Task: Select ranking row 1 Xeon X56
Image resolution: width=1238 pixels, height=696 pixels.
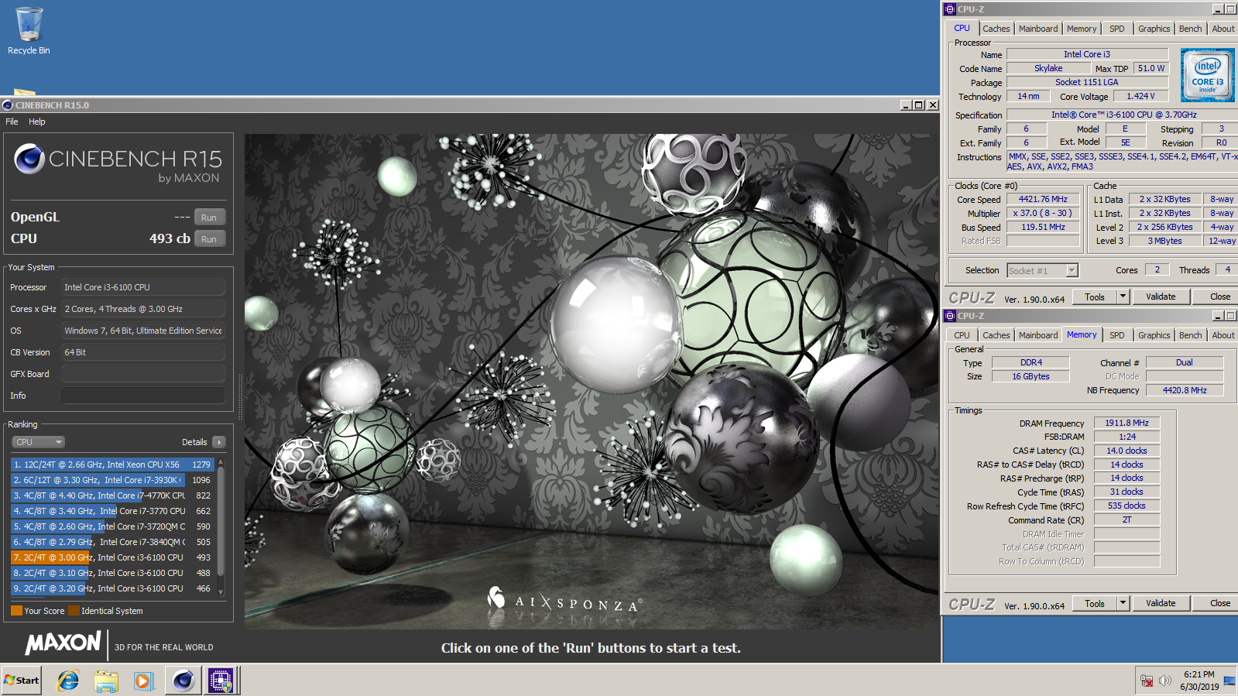Action: point(112,465)
